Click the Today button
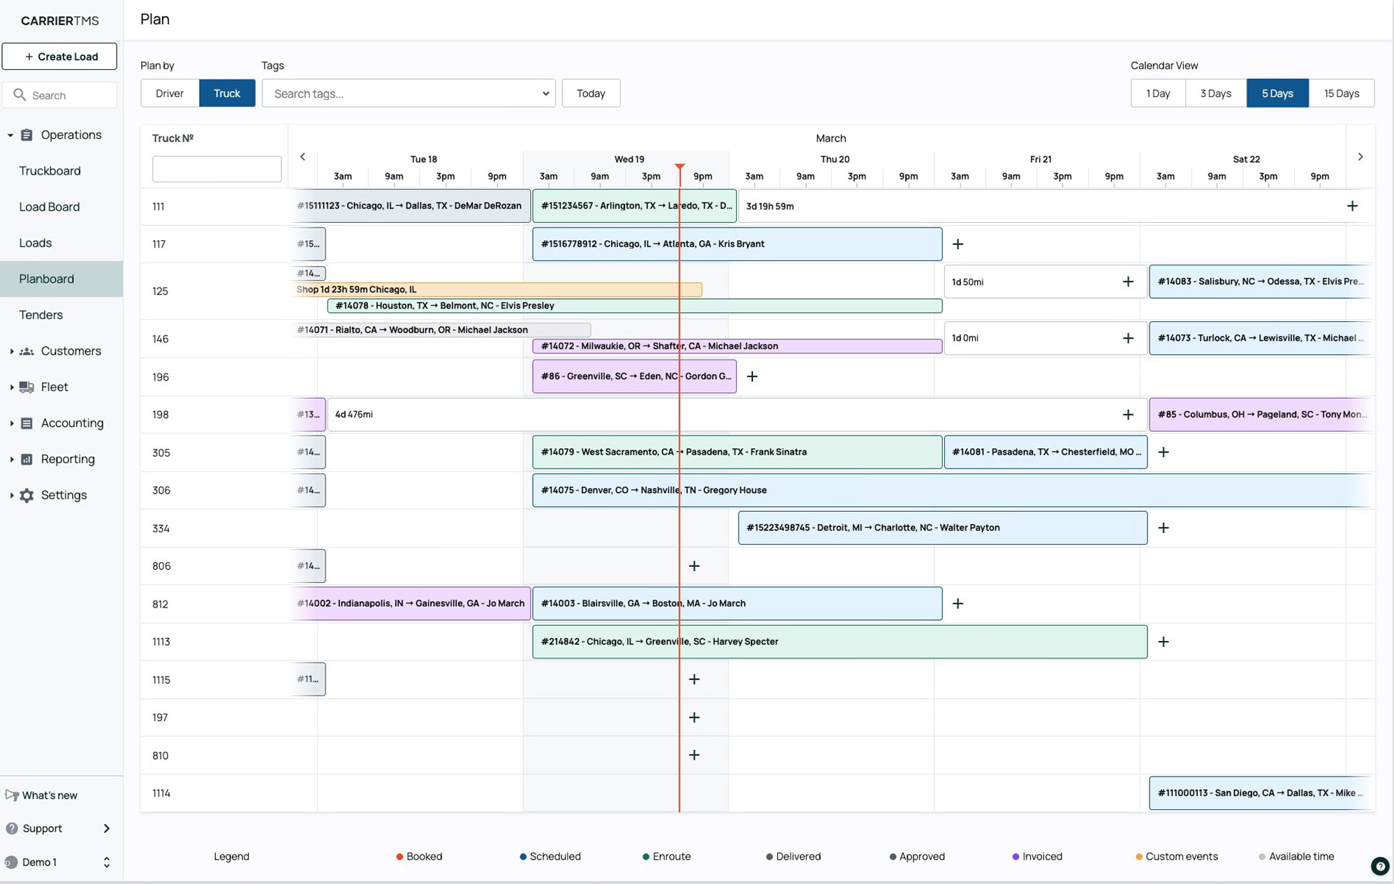 pos(590,94)
